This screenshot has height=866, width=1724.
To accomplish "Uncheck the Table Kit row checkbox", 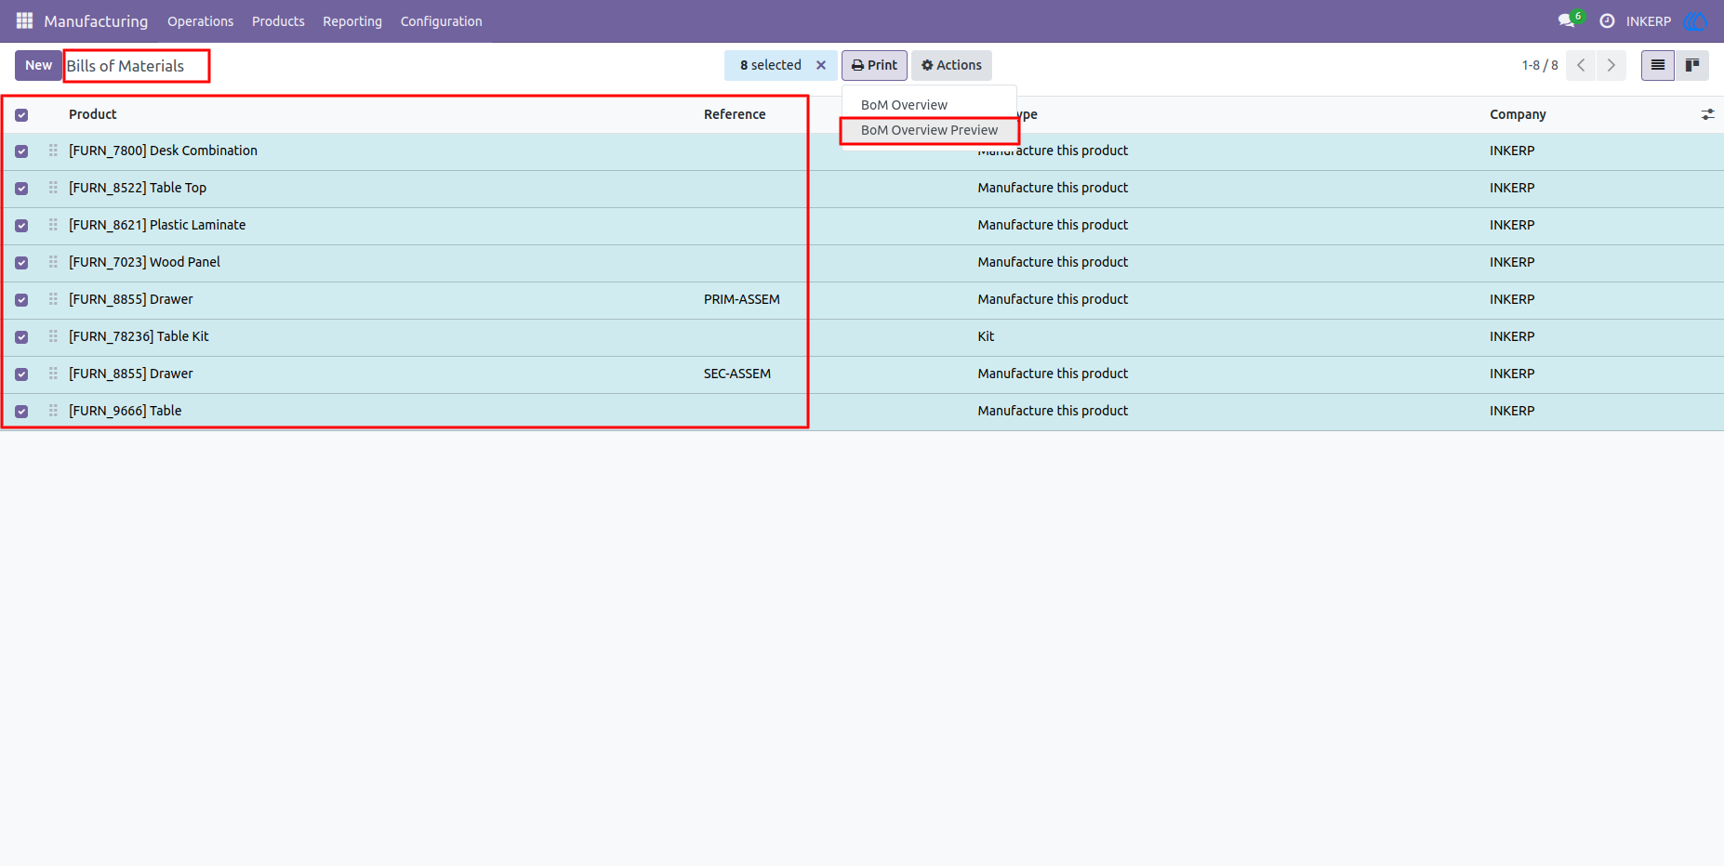I will [21, 337].
